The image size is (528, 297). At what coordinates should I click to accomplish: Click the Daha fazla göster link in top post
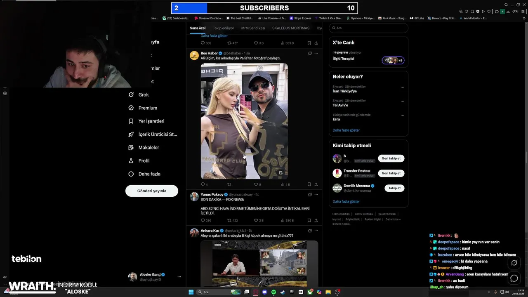[x=214, y=36]
